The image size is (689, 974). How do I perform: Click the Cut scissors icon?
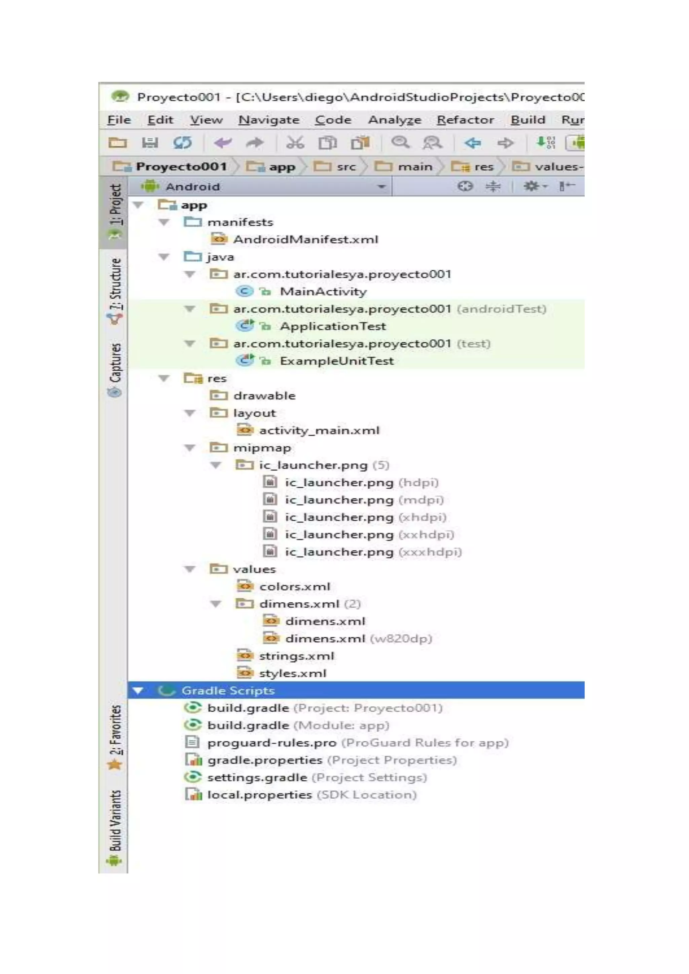click(295, 143)
